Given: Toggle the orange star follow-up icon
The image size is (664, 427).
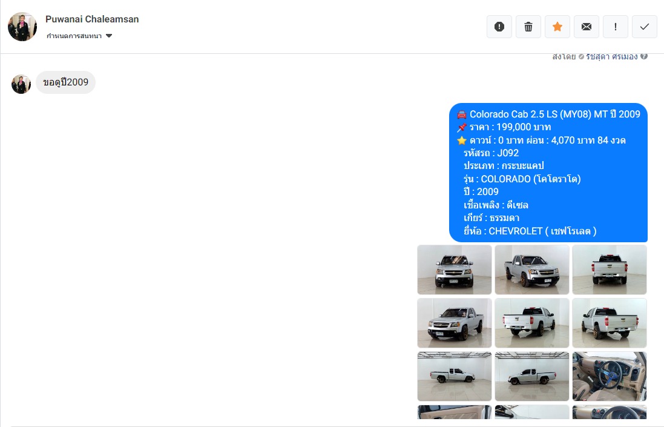Looking at the screenshot, I should tap(557, 27).
